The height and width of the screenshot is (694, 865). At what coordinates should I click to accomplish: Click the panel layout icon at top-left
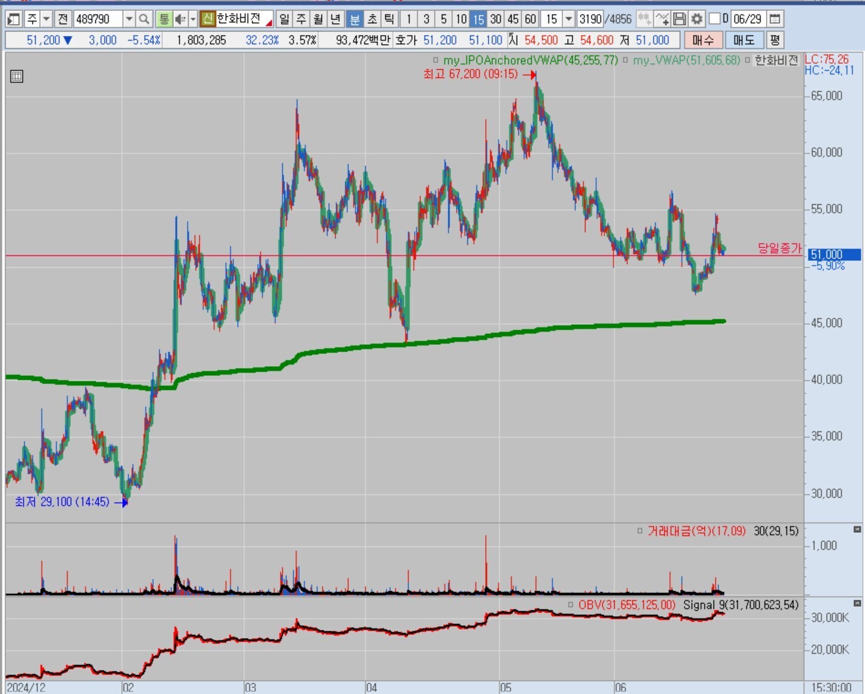[x=13, y=19]
